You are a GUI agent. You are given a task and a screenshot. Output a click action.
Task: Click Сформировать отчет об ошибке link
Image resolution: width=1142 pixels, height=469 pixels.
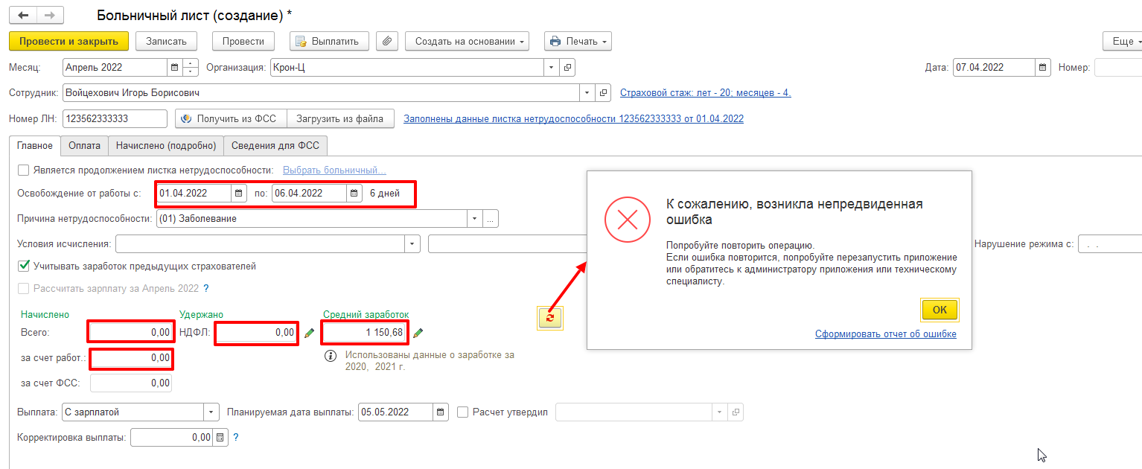885,334
